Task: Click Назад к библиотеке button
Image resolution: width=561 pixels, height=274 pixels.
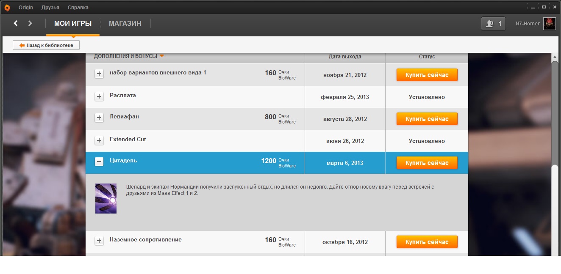Action: (46, 45)
